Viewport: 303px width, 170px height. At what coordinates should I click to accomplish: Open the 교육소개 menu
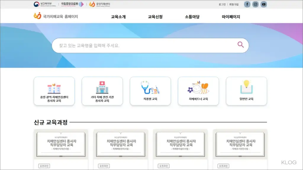click(118, 17)
